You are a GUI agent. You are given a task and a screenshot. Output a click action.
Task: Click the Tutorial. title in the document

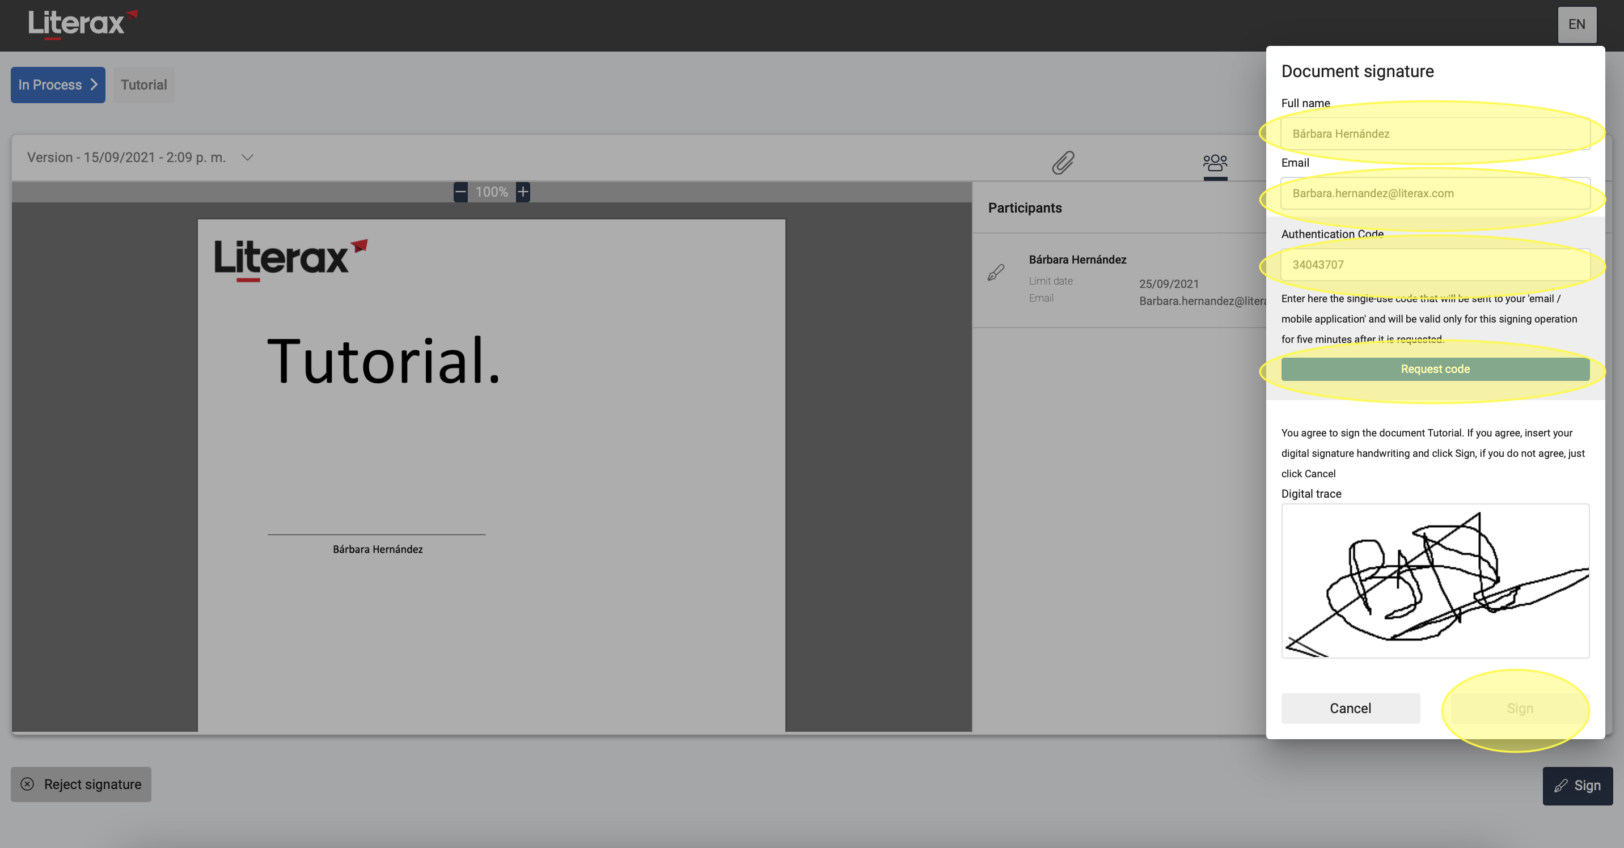point(383,361)
